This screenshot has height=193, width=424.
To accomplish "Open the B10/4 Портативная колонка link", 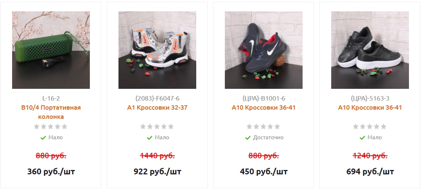I will click(x=51, y=112).
